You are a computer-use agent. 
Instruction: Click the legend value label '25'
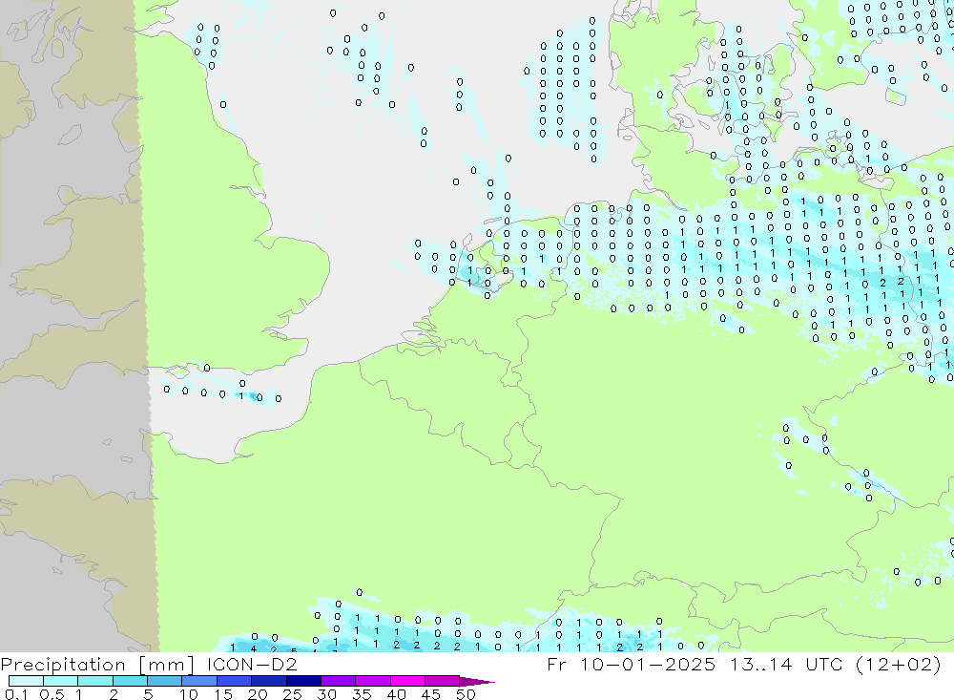(x=292, y=694)
